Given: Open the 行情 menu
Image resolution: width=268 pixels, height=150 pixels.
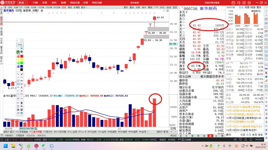Looking at the screenshot, I should click(35, 3).
